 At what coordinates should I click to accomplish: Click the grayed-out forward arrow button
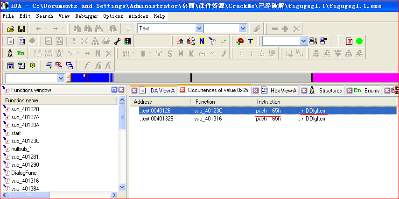pos(55,29)
